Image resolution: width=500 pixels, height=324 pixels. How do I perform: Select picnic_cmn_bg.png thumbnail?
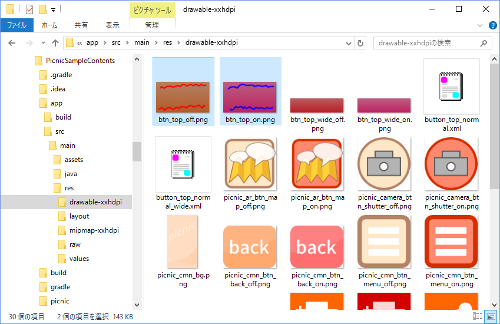(183, 242)
